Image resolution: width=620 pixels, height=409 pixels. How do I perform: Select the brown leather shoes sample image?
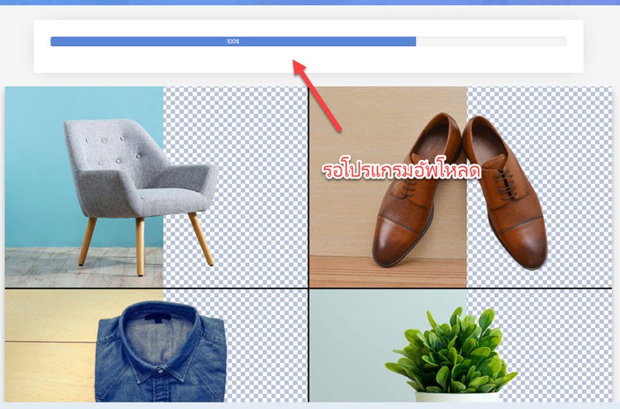tap(460, 187)
